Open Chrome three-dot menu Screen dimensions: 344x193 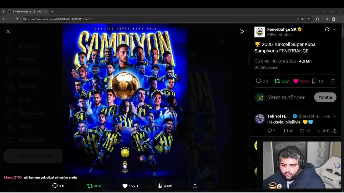point(340,19)
